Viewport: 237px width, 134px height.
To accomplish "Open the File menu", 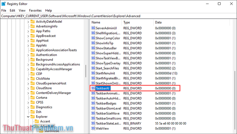I will [x=4, y=10].
